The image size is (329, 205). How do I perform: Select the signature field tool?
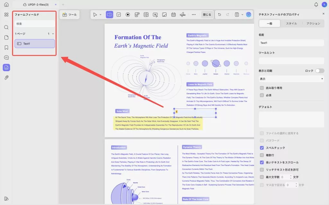click(x=183, y=15)
